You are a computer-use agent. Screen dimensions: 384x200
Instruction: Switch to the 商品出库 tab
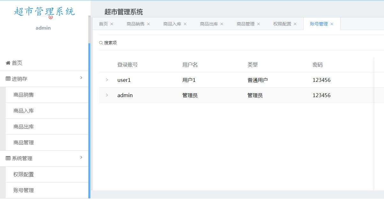click(209, 24)
